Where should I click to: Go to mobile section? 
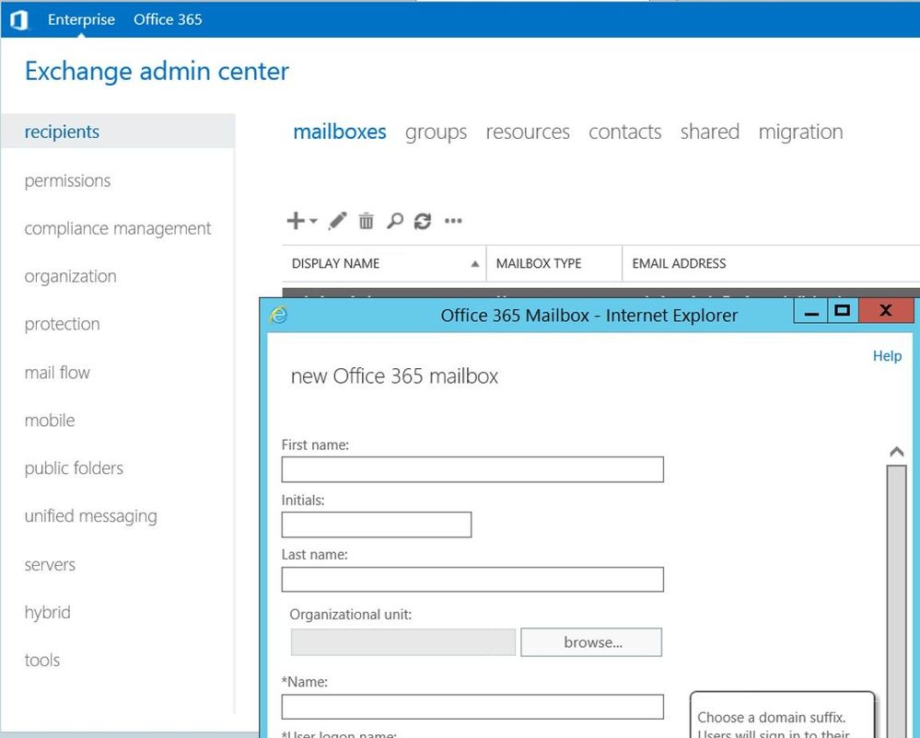coord(50,421)
